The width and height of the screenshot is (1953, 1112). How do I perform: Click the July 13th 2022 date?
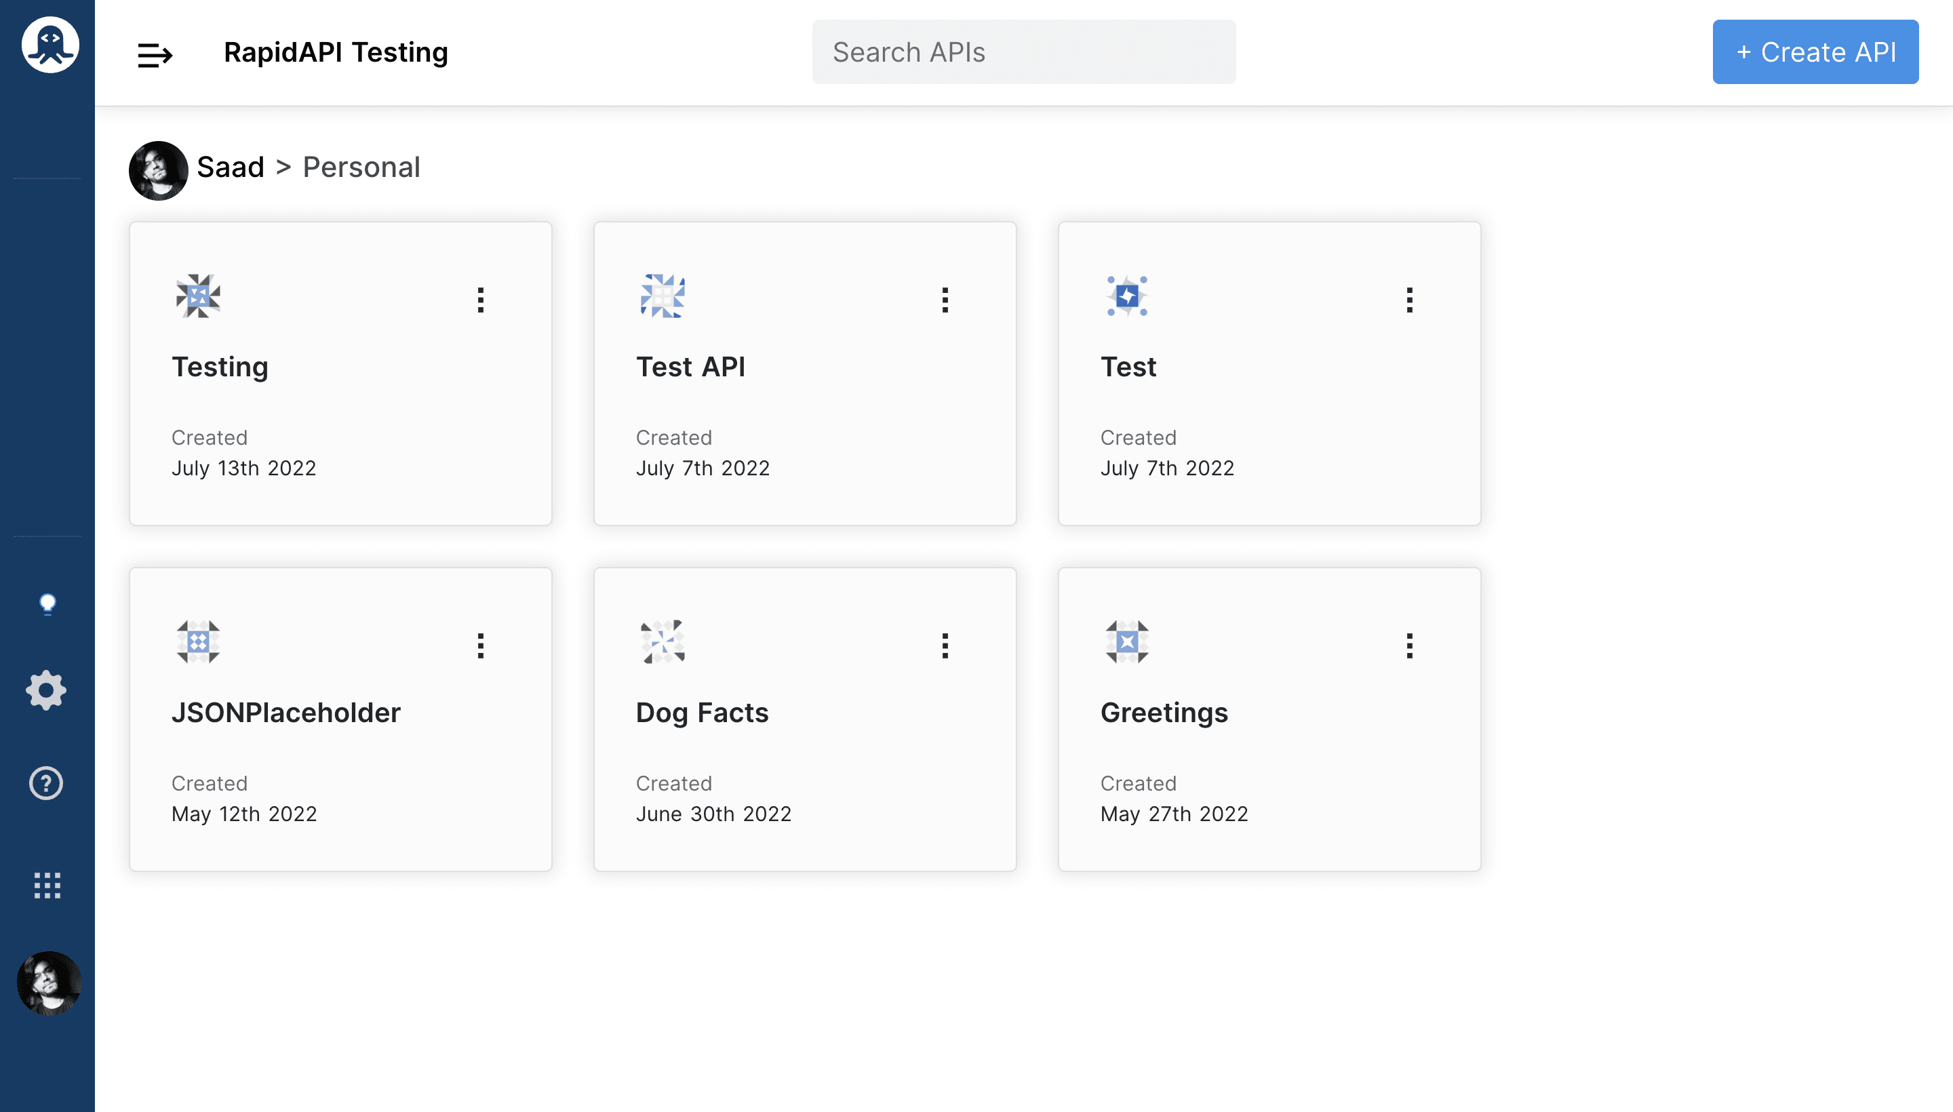coord(243,468)
